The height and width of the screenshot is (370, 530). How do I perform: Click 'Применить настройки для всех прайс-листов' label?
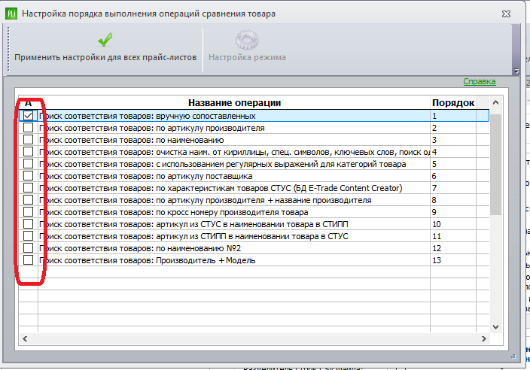[105, 57]
